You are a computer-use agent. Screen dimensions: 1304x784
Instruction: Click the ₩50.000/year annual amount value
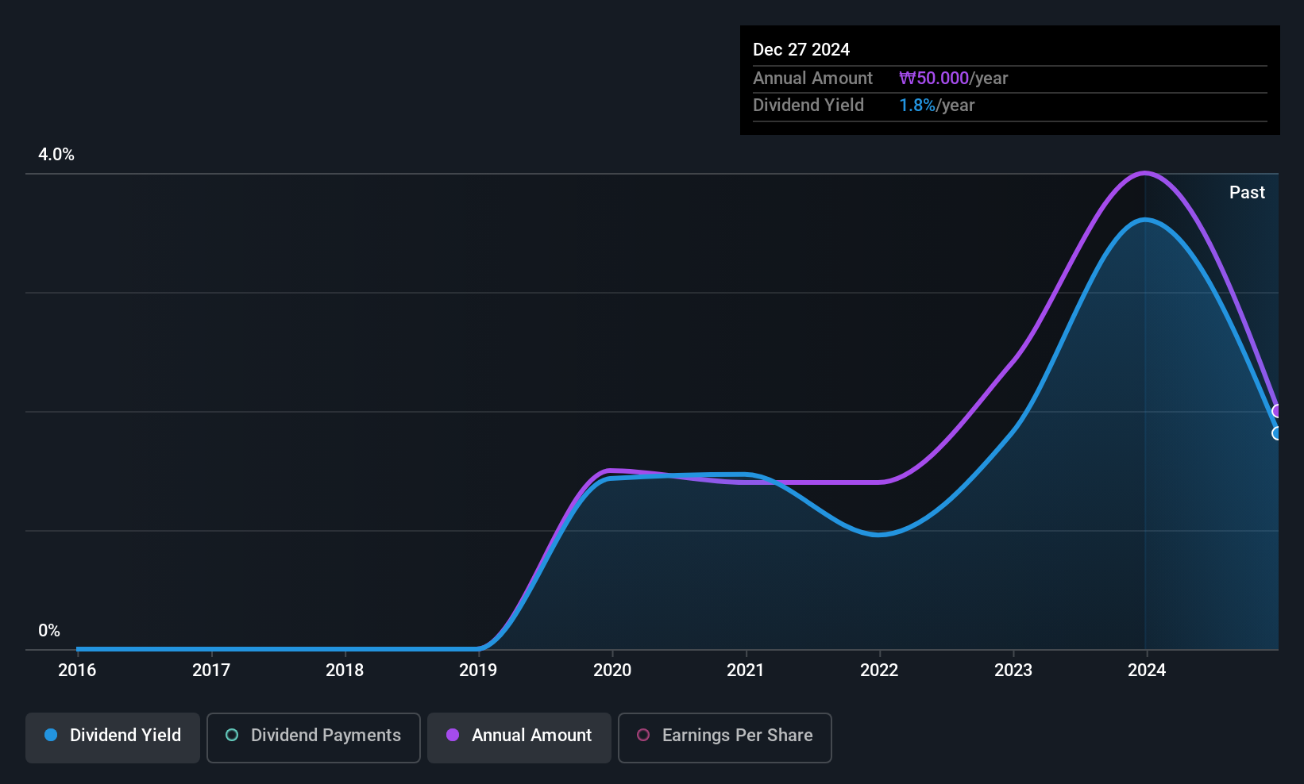coord(953,78)
